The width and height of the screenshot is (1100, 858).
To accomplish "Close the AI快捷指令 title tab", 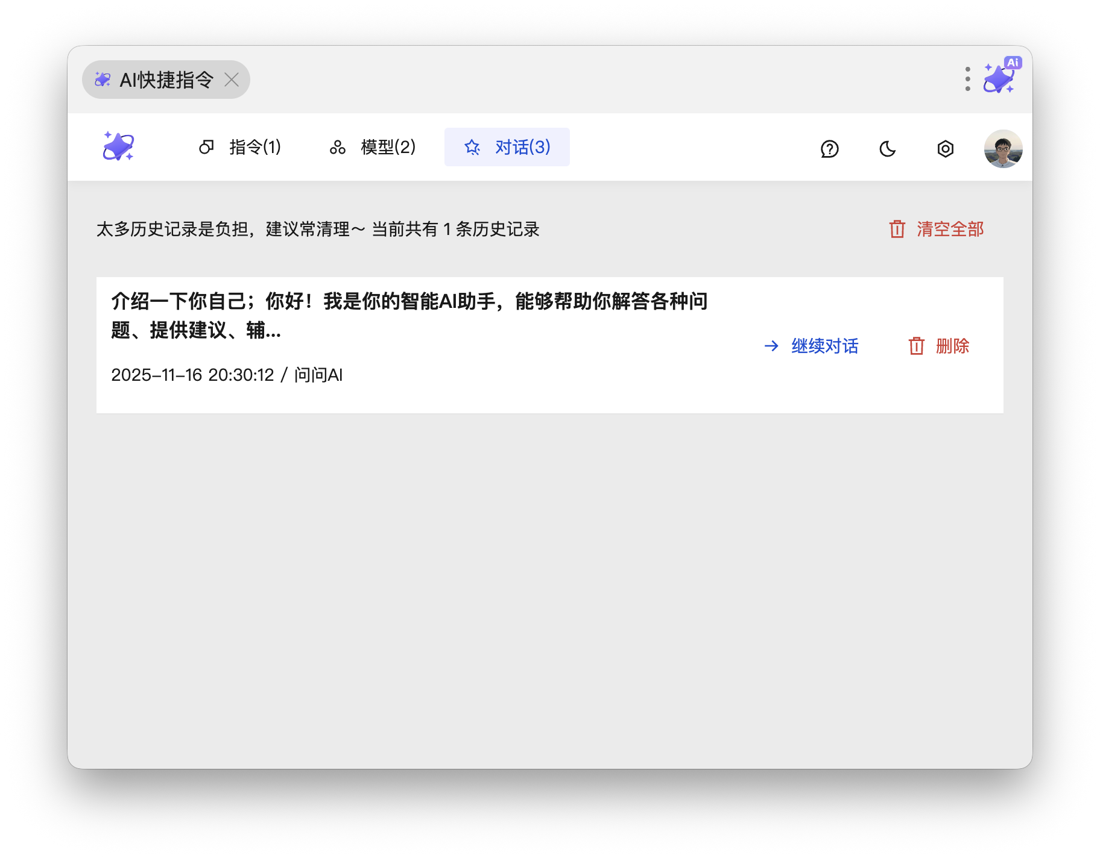I will (232, 80).
